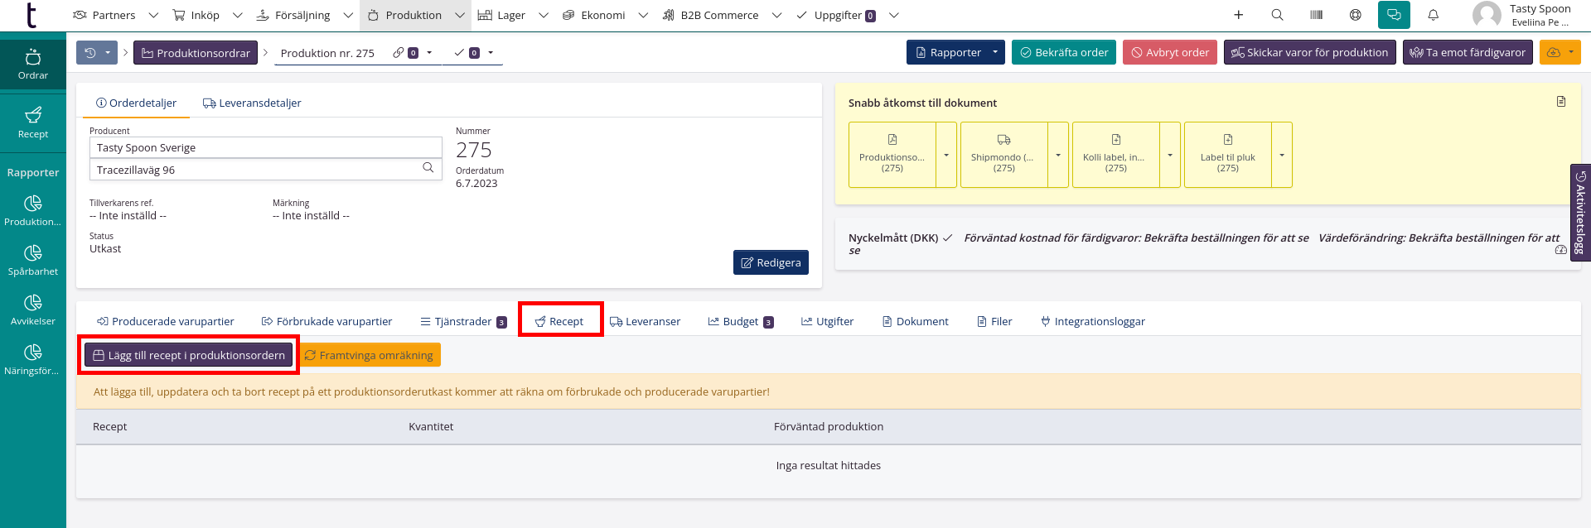
Task: Click the Tracezillaväg 96 address field
Action: pyautogui.click(x=257, y=170)
